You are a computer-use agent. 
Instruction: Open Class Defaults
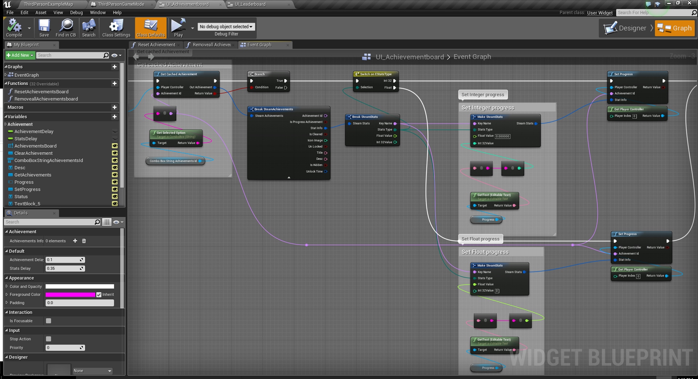coord(150,28)
